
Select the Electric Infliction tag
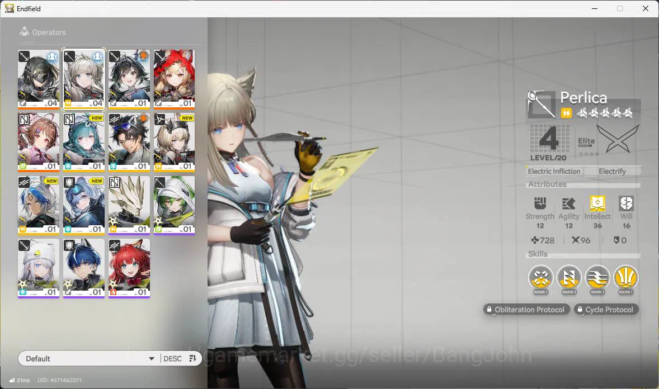click(x=554, y=171)
